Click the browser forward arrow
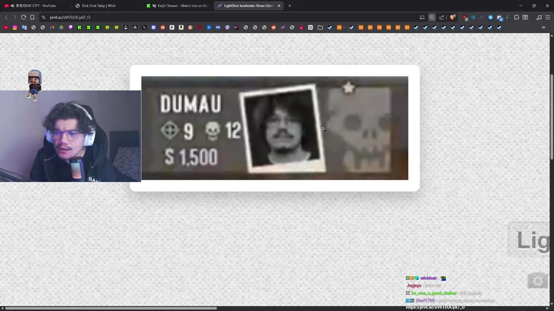Image resolution: width=554 pixels, height=311 pixels. [15, 17]
